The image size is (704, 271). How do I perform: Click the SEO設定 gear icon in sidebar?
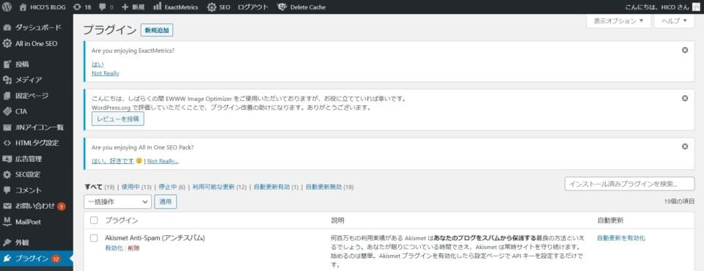point(7,174)
